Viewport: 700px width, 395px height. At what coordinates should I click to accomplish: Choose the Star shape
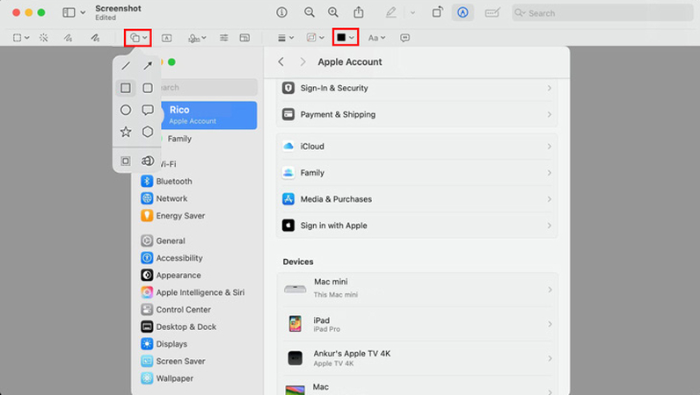pyautogui.click(x=126, y=132)
